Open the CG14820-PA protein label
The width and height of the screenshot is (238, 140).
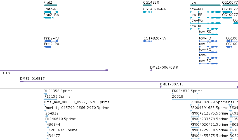point(154,38)
